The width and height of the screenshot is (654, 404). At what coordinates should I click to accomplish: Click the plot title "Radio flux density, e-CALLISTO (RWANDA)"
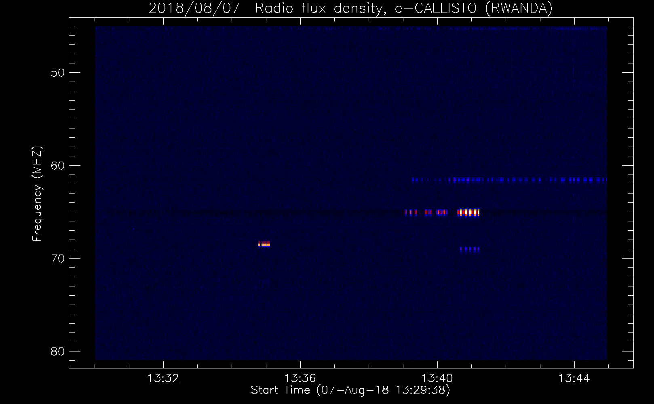click(404, 8)
